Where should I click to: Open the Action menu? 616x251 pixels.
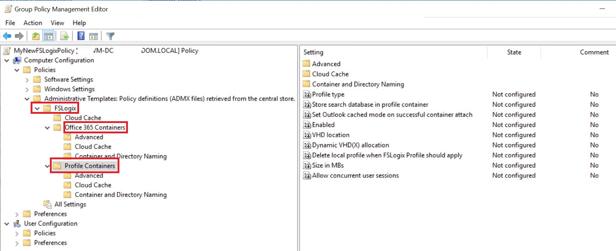(33, 23)
